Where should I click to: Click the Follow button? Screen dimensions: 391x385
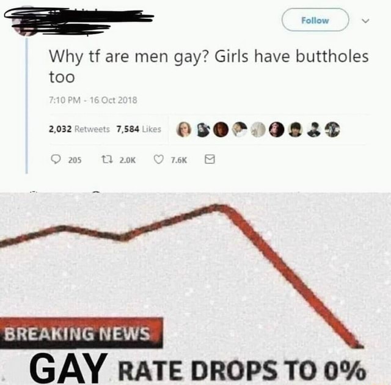[315, 20]
